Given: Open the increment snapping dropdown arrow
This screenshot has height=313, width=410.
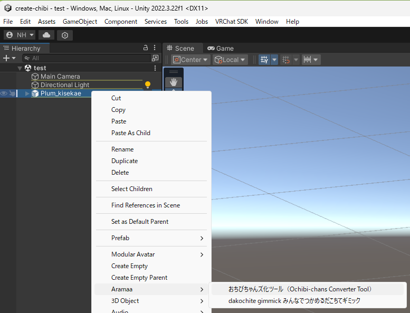Looking at the screenshot, I should click(316, 60).
